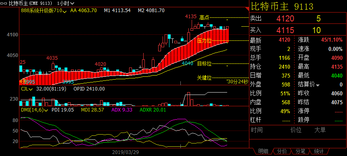Click the 日增 value 375
Screen dimensions: 347x156
(286, 76)
